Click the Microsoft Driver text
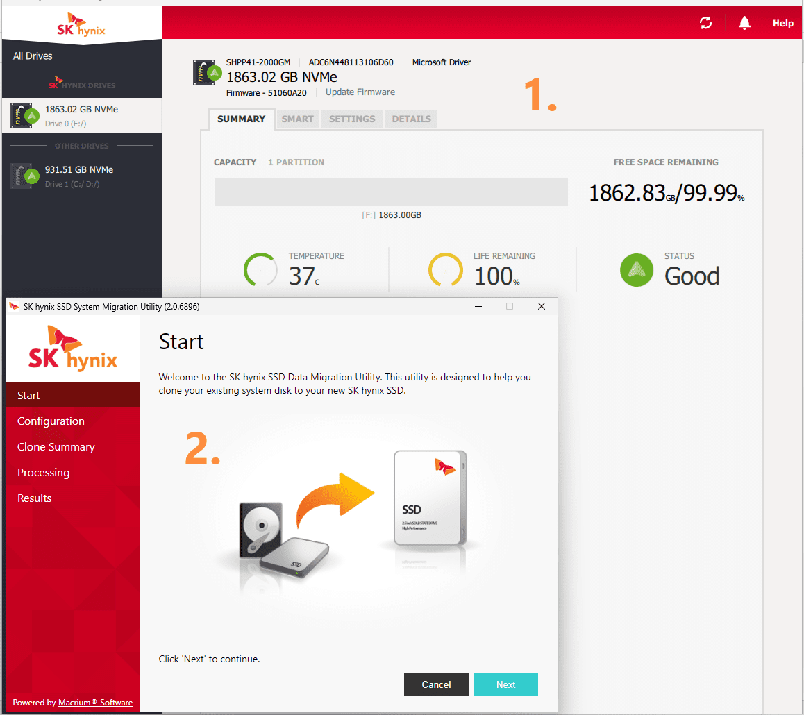 click(x=441, y=62)
